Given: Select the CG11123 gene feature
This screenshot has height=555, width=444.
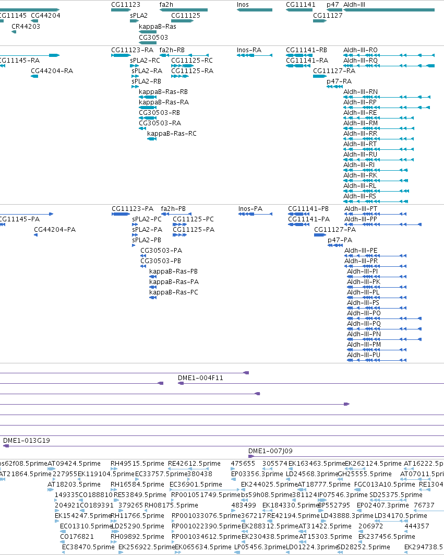Looking at the screenshot, I should [121, 10].
